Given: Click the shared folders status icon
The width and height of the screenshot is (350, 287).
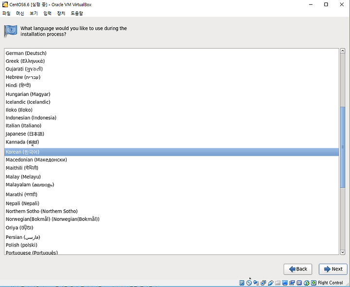Looking at the screenshot, I should [x=278, y=283].
